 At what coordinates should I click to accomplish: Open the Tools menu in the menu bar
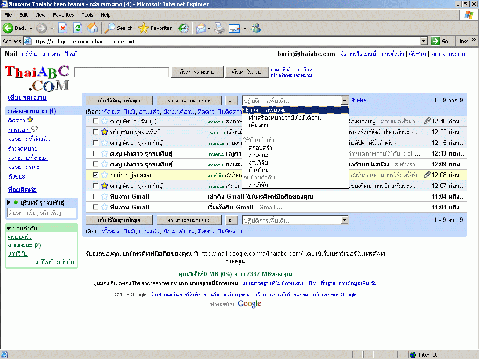click(87, 15)
